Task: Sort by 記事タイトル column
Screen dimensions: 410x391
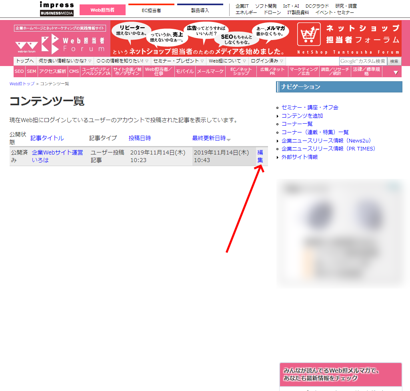Action: (x=47, y=138)
